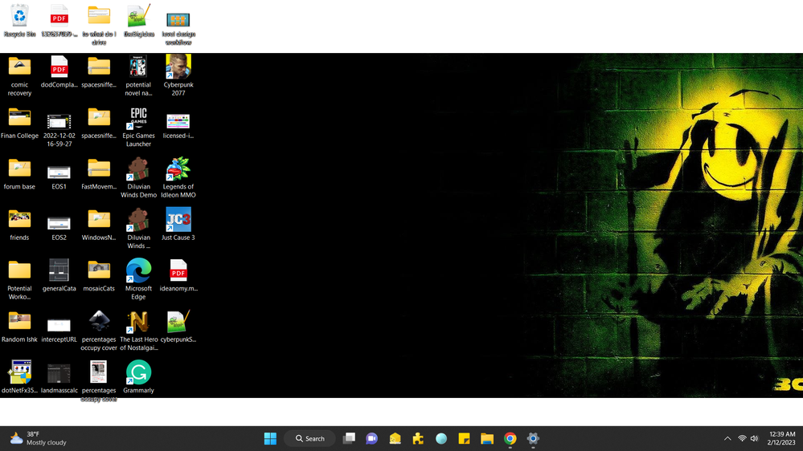This screenshot has width=803, height=451.
Task: Open the WindowsN... folder
Action: pyautogui.click(x=99, y=225)
